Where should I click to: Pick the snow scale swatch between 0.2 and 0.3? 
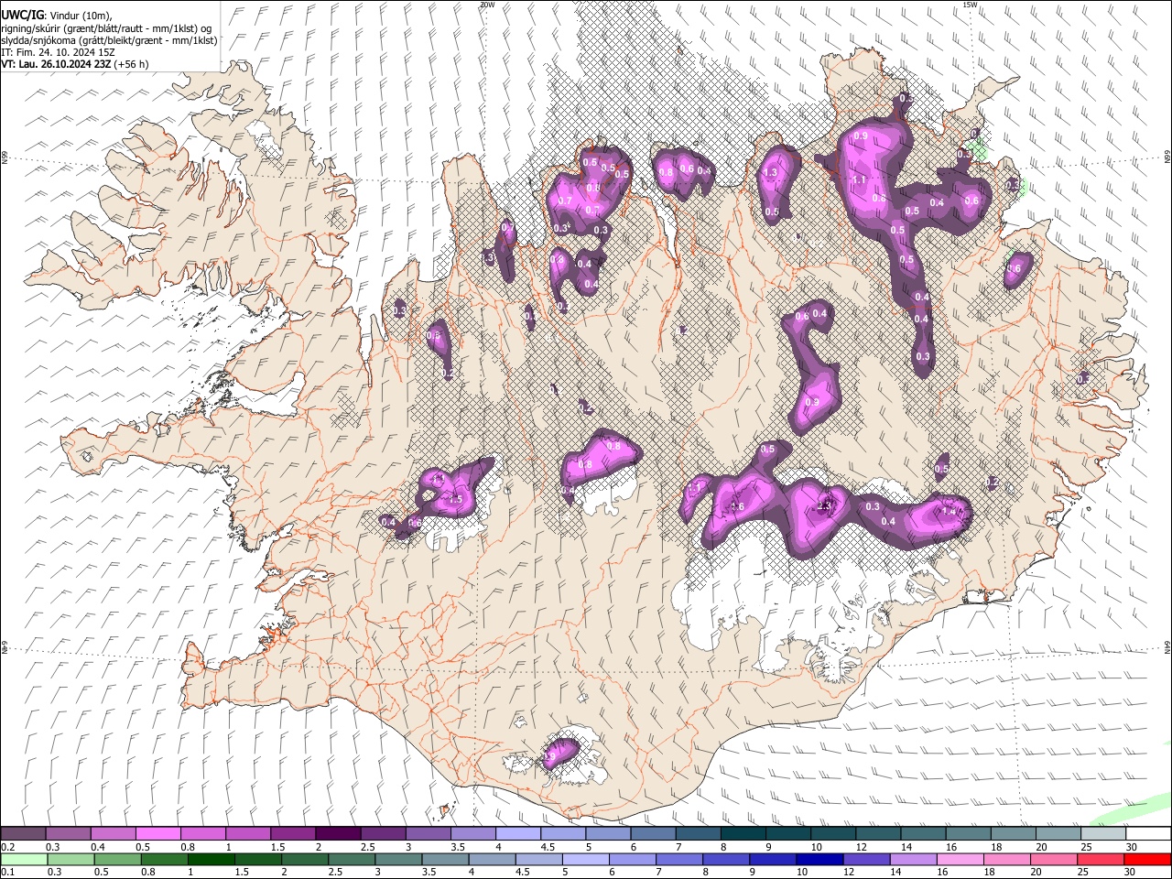(23, 834)
